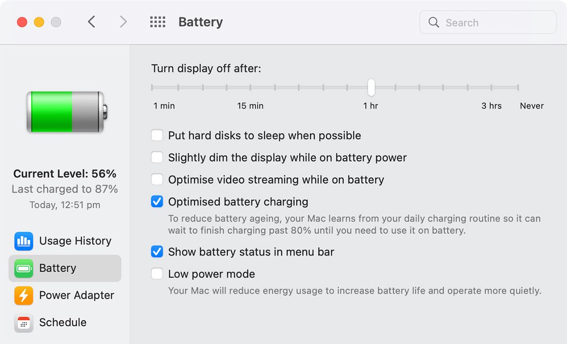Go back with the left chevron

[x=92, y=22]
